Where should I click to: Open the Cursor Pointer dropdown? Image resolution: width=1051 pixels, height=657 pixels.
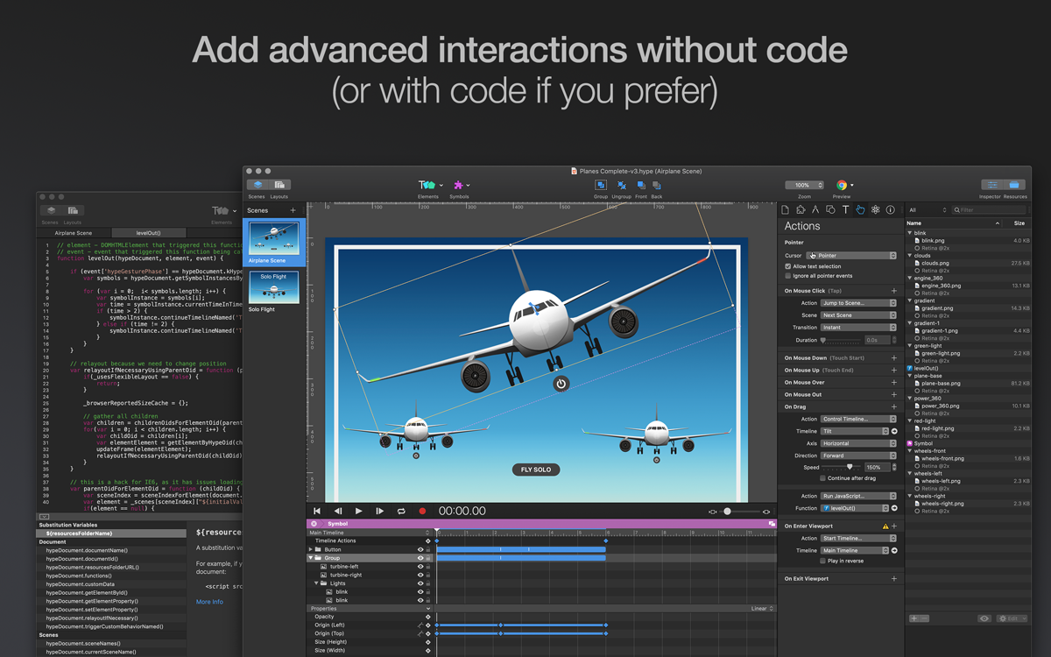pyautogui.click(x=851, y=256)
